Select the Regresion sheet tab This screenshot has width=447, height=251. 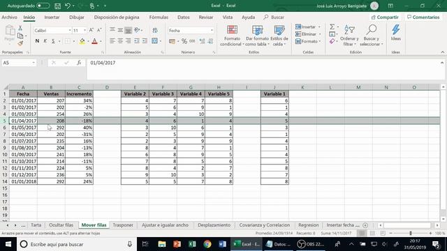coord(309,225)
